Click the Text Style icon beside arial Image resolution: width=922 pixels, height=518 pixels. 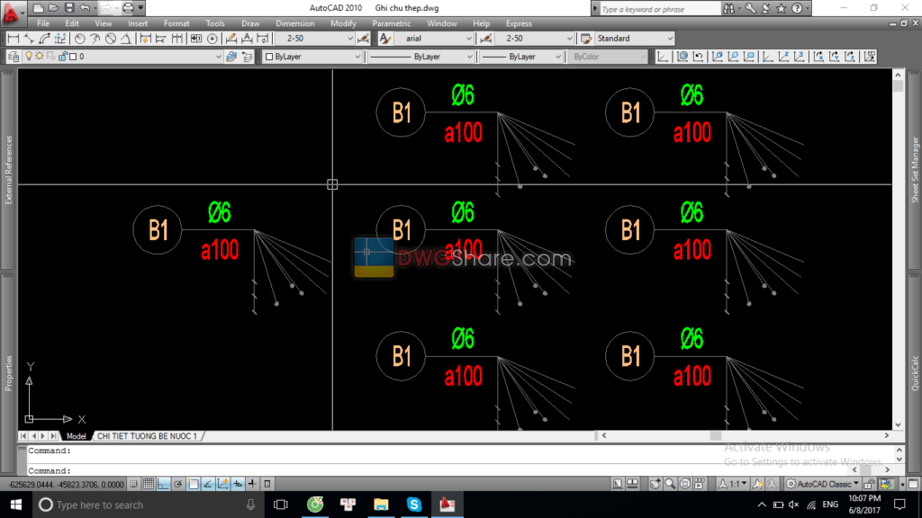click(x=384, y=38)
